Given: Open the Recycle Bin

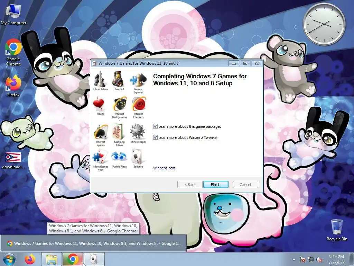Looking at the screenshot, I should pyautogui.click(x=337, y=230).
